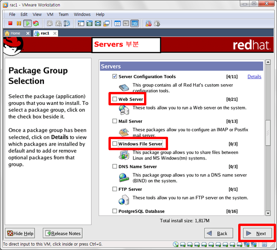Open the Release Notes button

[63, 233]
